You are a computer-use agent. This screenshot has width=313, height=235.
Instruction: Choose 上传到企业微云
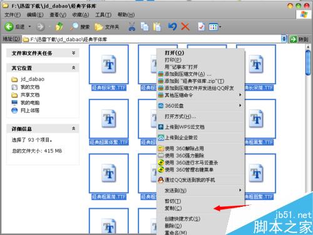pyautogui.click(x=200, y=137)
